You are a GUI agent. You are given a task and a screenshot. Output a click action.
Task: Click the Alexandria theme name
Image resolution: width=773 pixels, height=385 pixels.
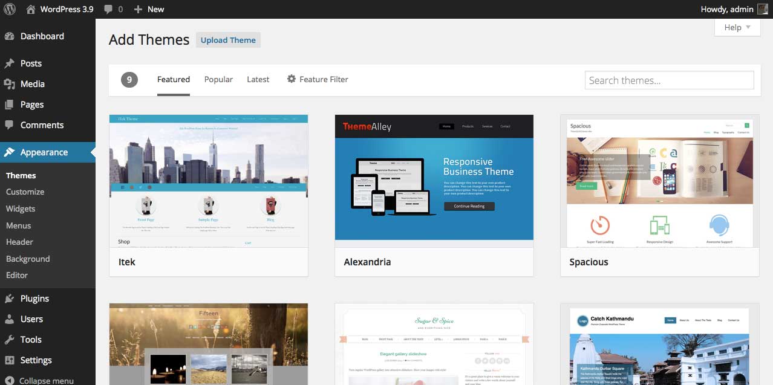coord(367,262)
